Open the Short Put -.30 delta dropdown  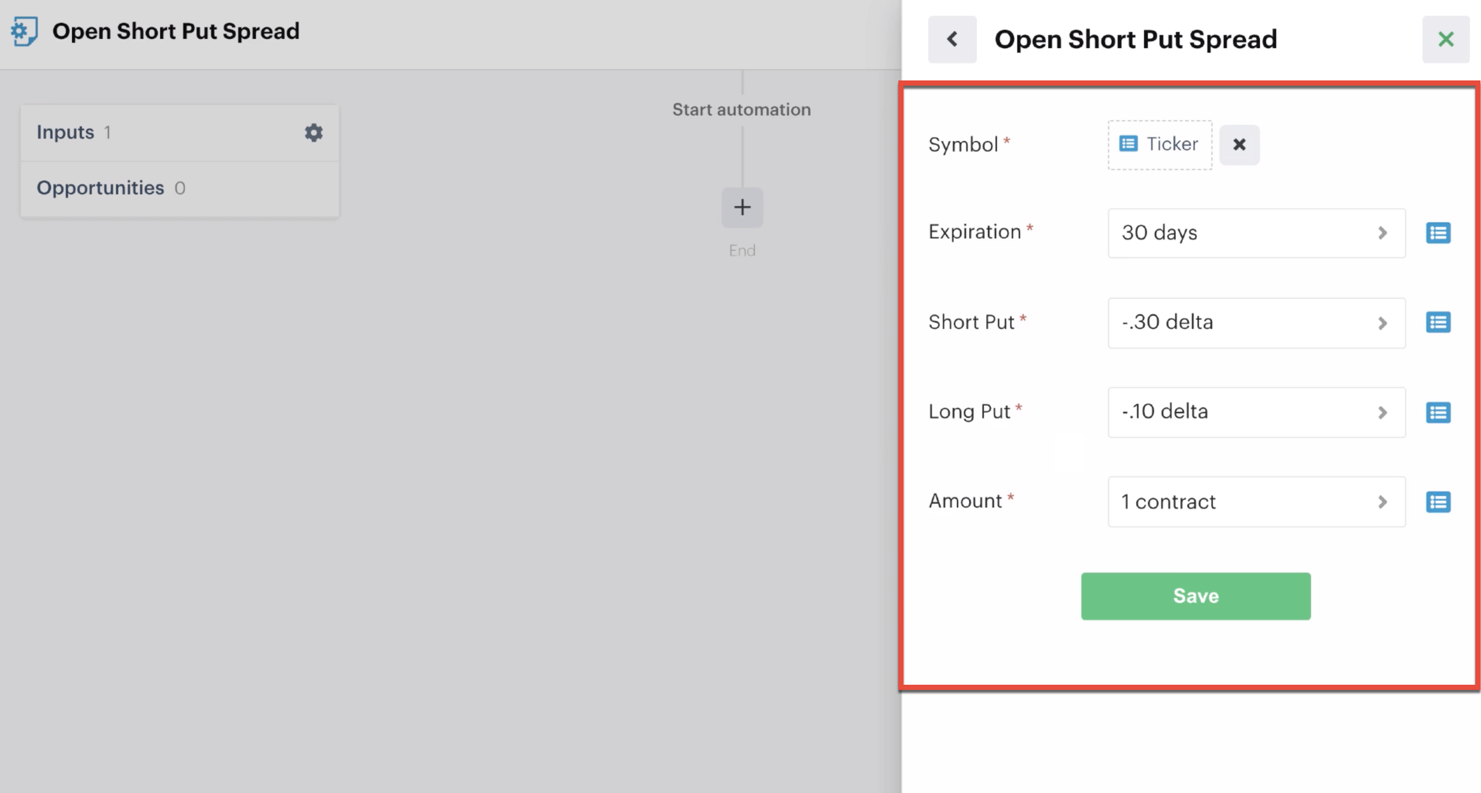click(x=1257, y=323)
